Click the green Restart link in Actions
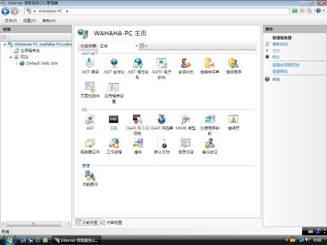This screenshot has height=245, width=327. (x=280, y=44)
